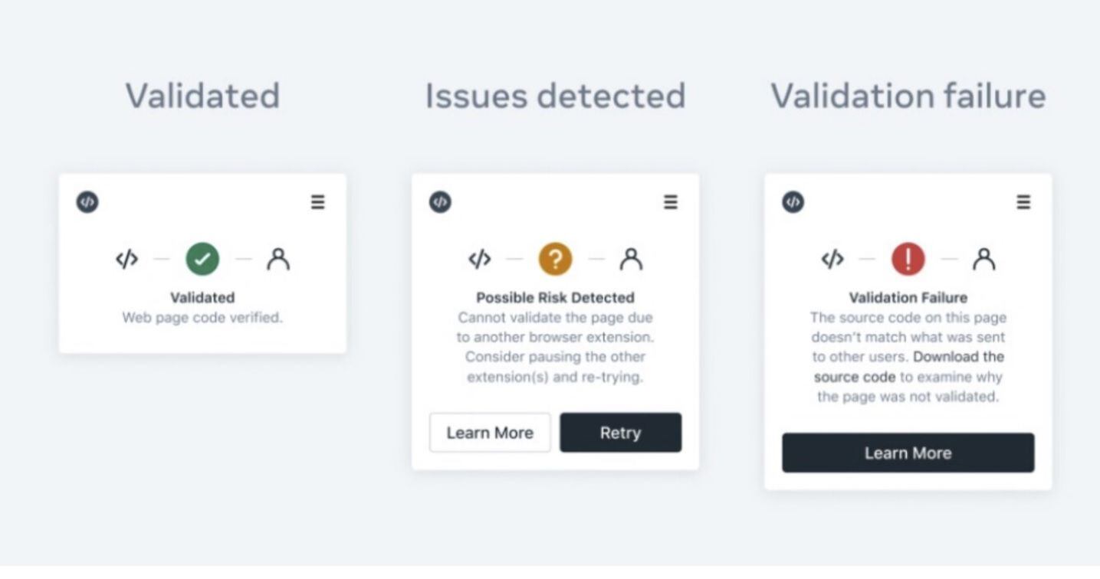The width and height of the screenshot is (1100, 579).
Task: Click user profile icon in Validated panel
Action: point(278,260)
